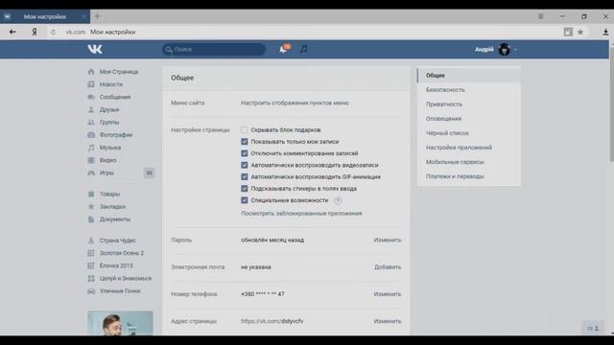This screenshot has width=614, height=345.
Task: Click Изменить next to Адрес страницы
Action: tap(388, 321)
